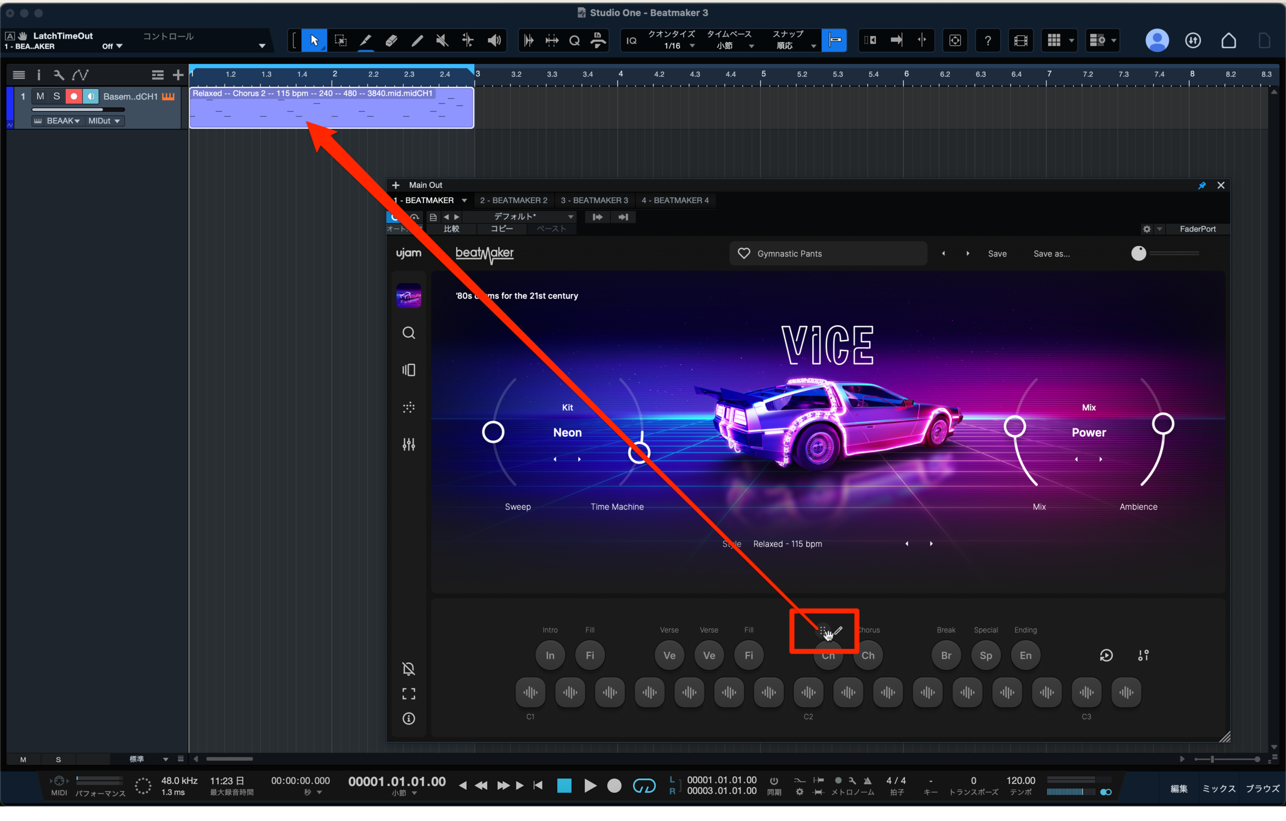Click Save preset button
This screenshot has height=821, width=1286.
(997, 254)
